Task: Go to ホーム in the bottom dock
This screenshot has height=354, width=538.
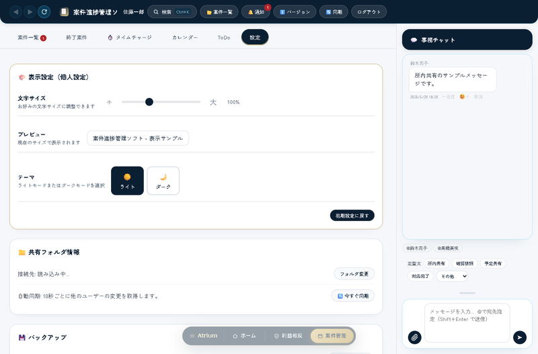Action: pos(244,336)
